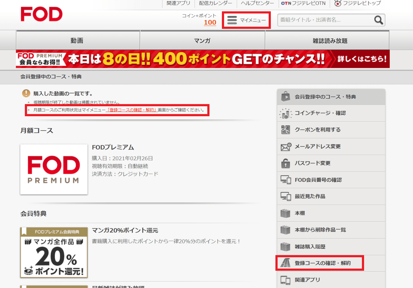Click the クーポン scissors icon
Screen dimensions: 413x288
click(285, 130)
